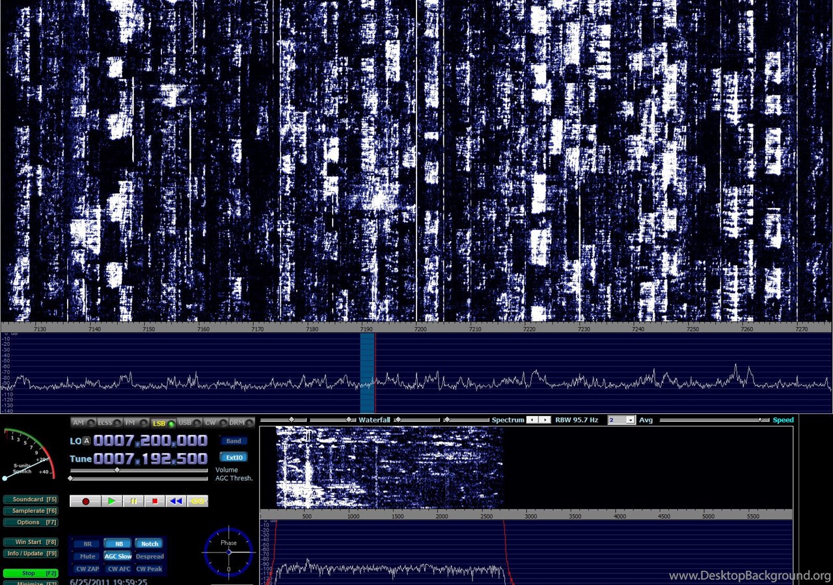The width and height of the screenshot is (833, 585).
Task: Open the Options [F7] menu
Action: [x=31, y=523]
